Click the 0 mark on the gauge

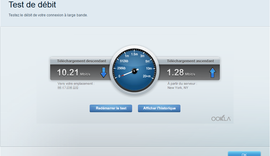coord(119,76)
